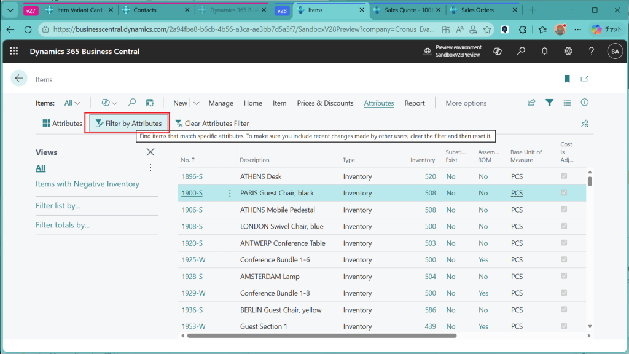Open the Prices & Discounts menu
This screenshot has height=354, width=629.
[325, 103]
